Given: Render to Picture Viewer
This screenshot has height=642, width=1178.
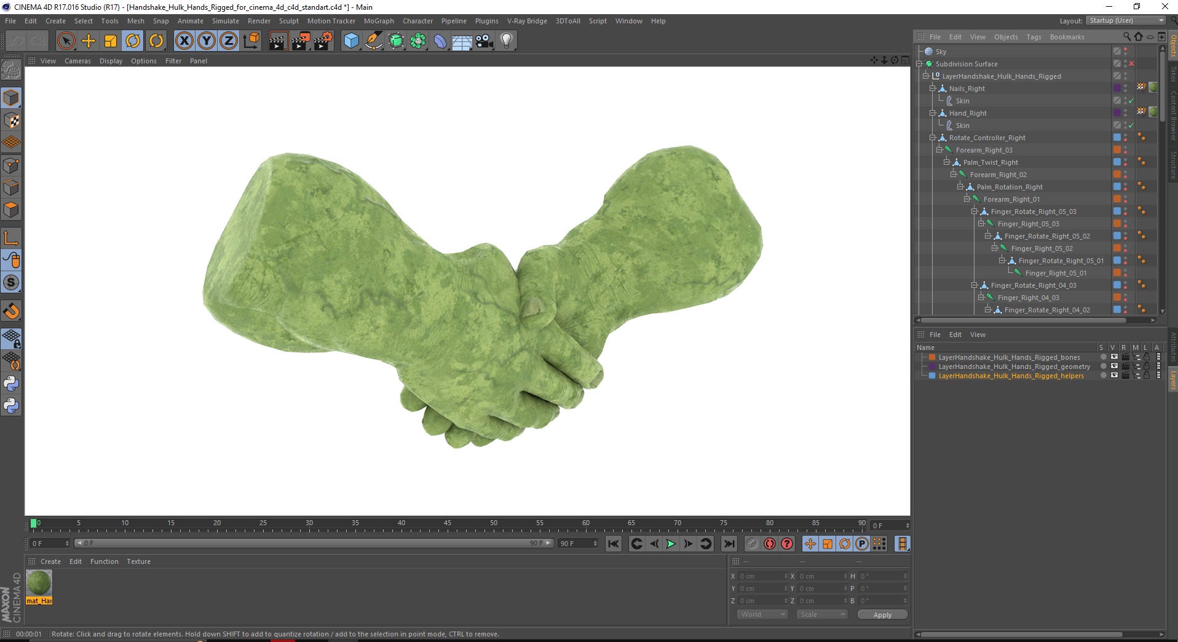Looking at the screenshot, I should 301,41.
